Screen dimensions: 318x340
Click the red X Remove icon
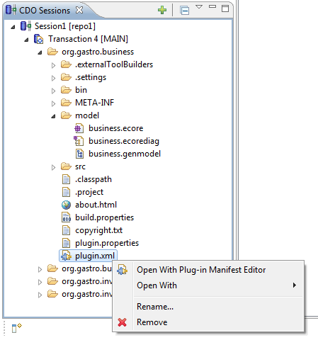pos(123,322)
